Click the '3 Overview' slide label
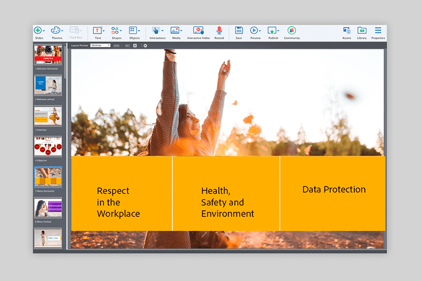Viewport: 422px width, 281px height. point(40,130)
